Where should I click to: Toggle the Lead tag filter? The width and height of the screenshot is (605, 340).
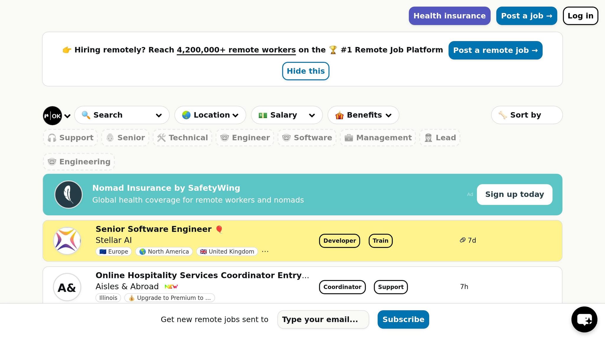click(x=440, y=138)
